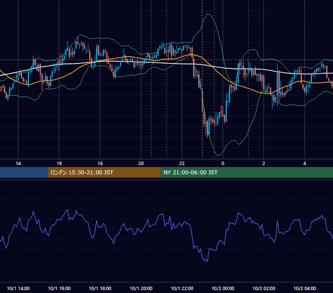333x293 pixels.
Task: Click the NY 21:00-06:00 JST session band
Action: pos(246,172)
